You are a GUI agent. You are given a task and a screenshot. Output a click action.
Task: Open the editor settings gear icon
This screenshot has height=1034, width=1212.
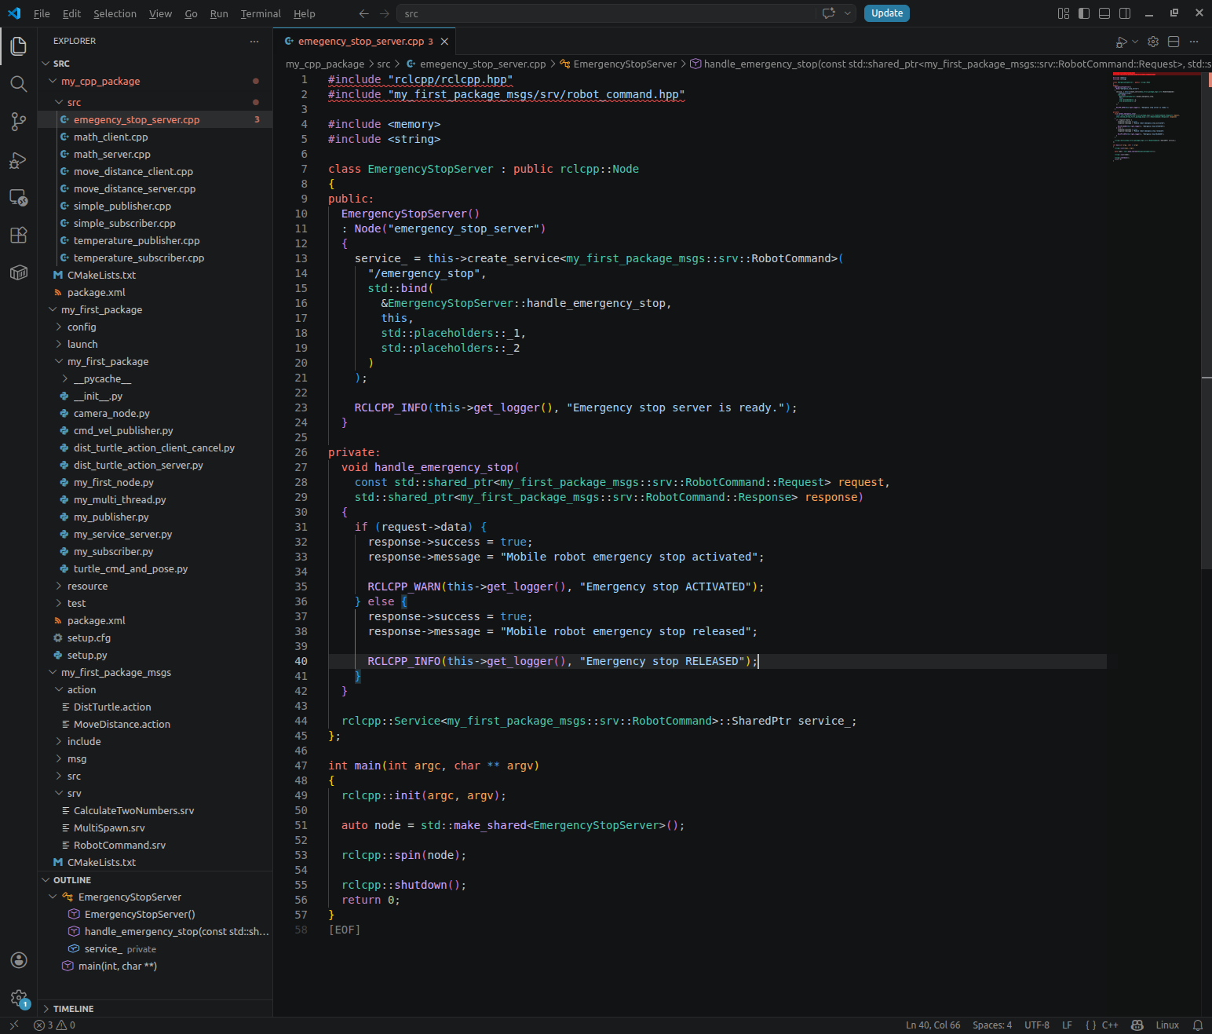coord(1153,42)
